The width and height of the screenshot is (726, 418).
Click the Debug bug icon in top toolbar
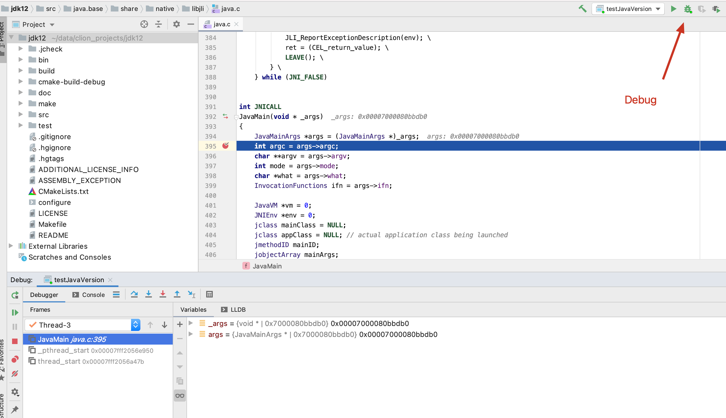(x=688, y=9)
